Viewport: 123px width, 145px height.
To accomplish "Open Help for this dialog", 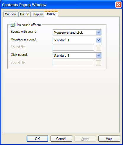I will pos(109,139).
